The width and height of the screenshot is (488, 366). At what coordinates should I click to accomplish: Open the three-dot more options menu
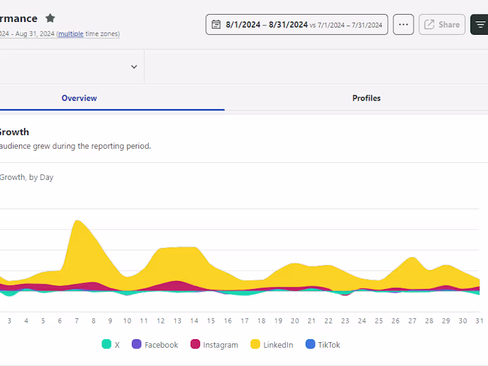tap(403, 24)
